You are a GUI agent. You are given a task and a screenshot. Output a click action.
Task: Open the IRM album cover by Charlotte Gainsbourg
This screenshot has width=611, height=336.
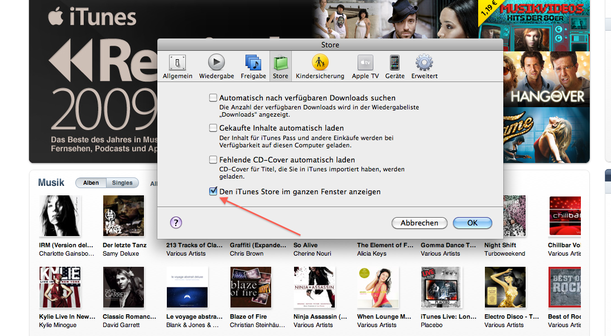60,216
